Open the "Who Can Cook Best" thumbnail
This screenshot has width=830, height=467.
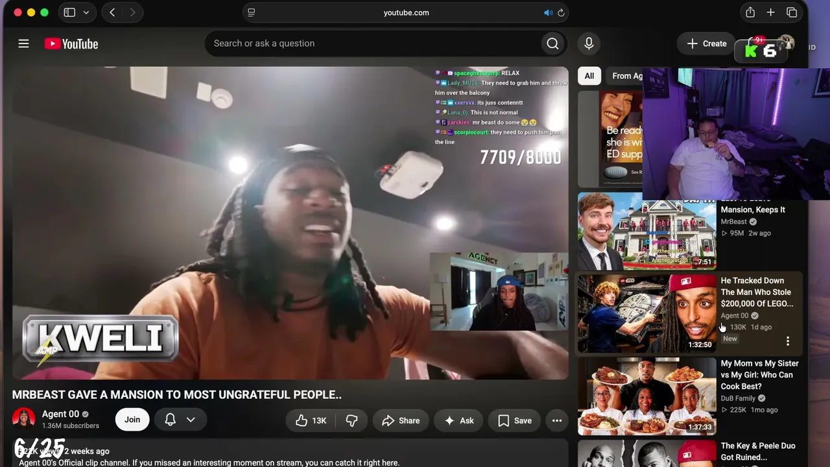(647, 396)
